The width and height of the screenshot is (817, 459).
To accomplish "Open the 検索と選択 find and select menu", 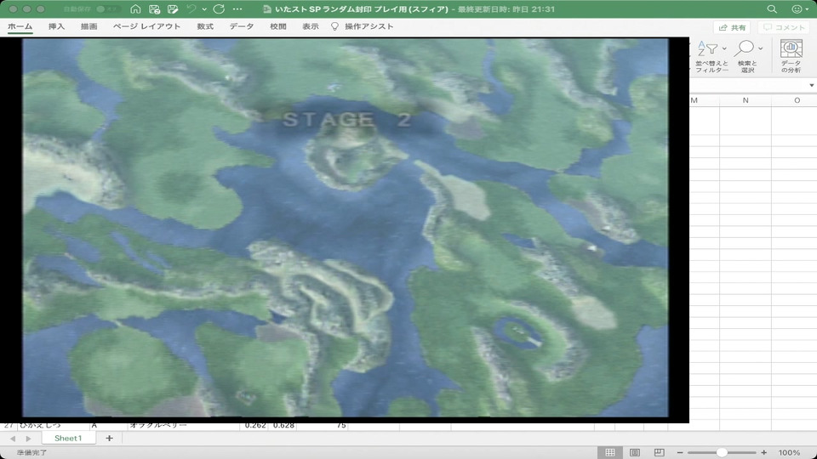I will tap(748, 57).
